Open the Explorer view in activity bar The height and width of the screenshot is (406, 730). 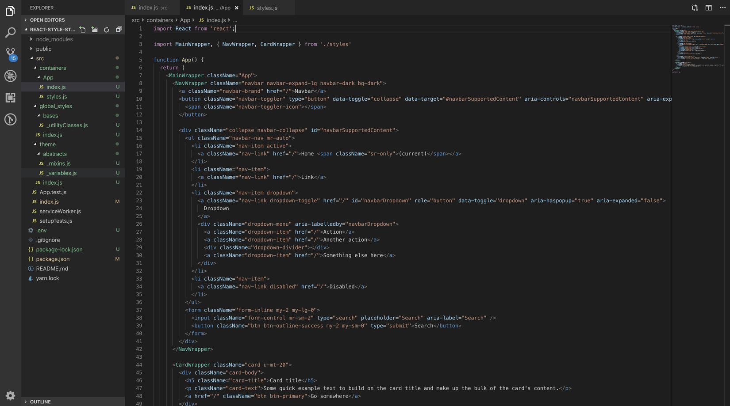(10, 11)
